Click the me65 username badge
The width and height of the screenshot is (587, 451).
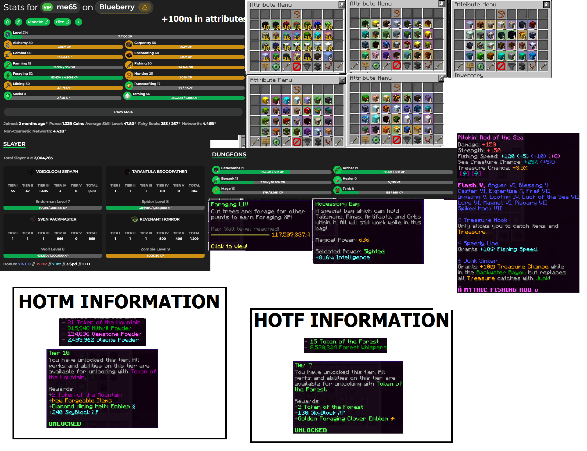point(67,7)
